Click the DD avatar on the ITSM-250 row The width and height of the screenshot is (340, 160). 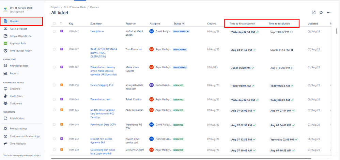pos(152,85)
